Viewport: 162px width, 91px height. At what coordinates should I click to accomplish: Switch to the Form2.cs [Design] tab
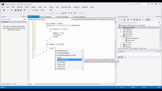(x=63, y=17)
